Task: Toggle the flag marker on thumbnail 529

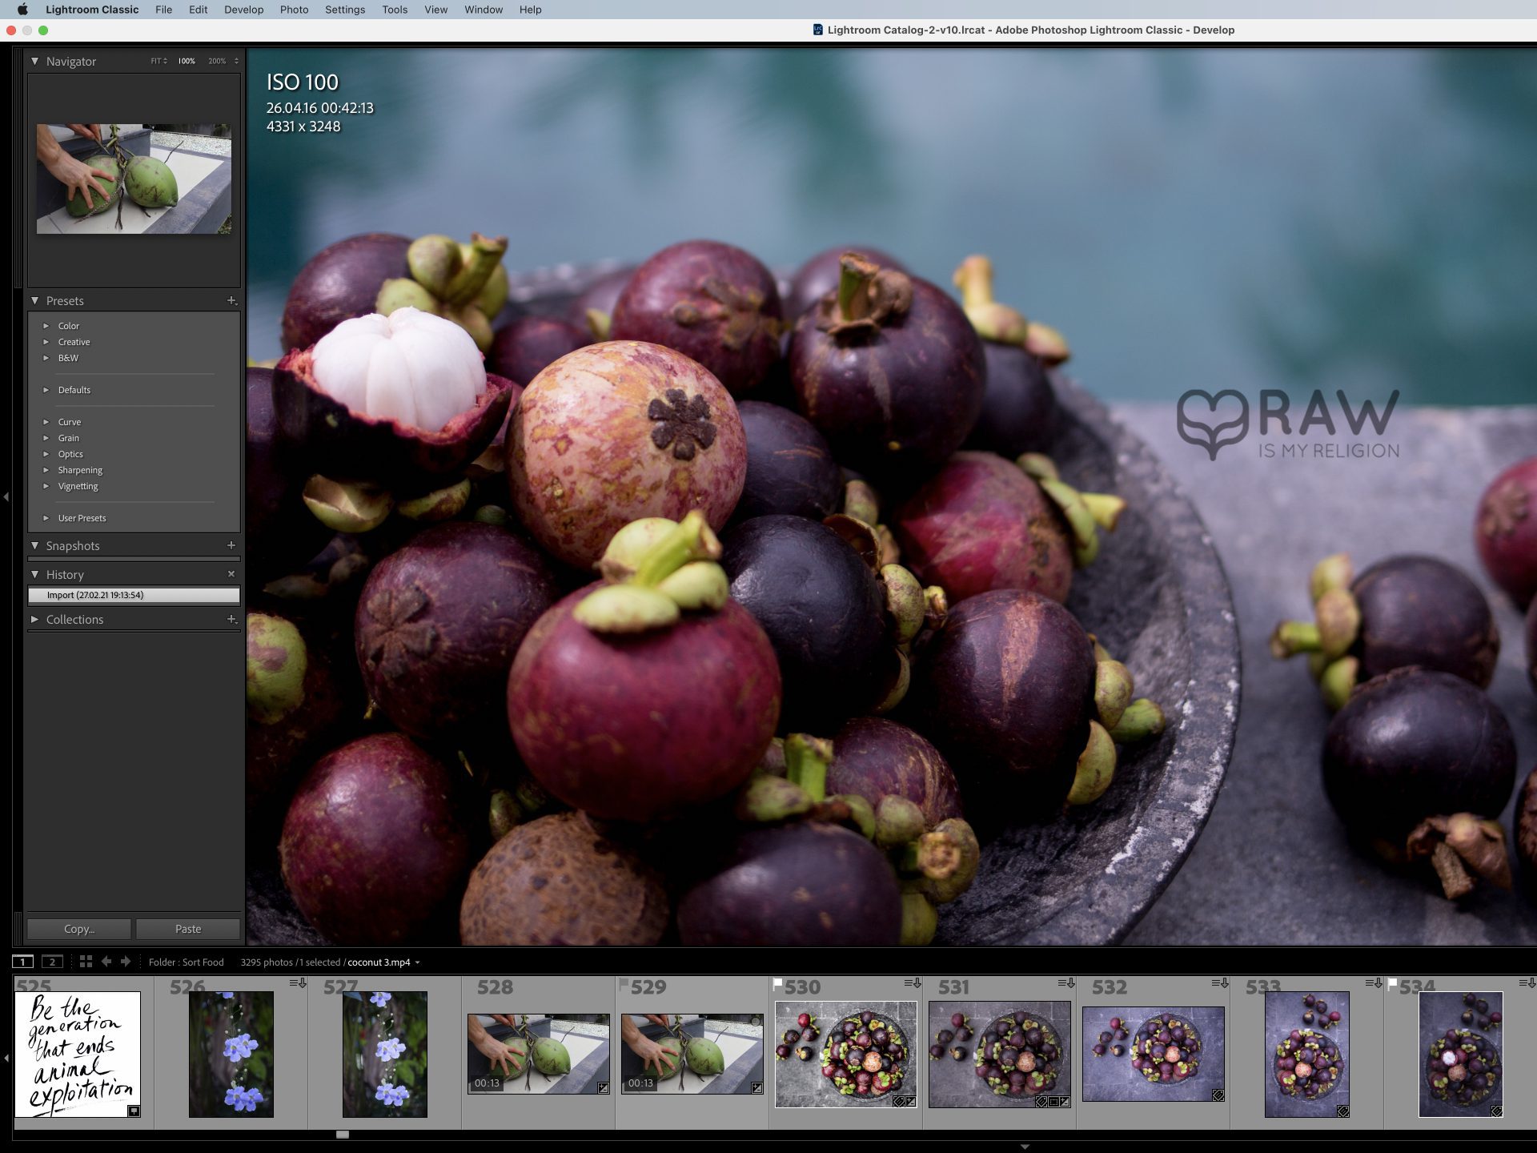Action: [x=626, y=982]
